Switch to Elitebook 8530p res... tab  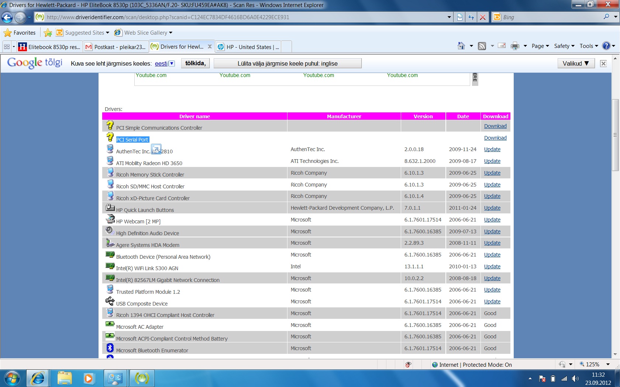pos(49,47)
